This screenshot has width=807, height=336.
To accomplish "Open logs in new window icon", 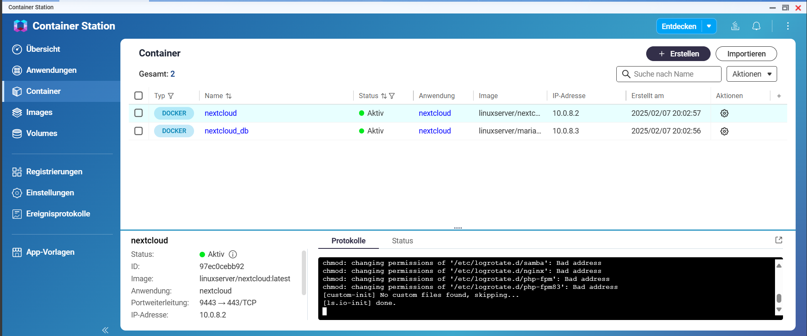I will 779,240.
